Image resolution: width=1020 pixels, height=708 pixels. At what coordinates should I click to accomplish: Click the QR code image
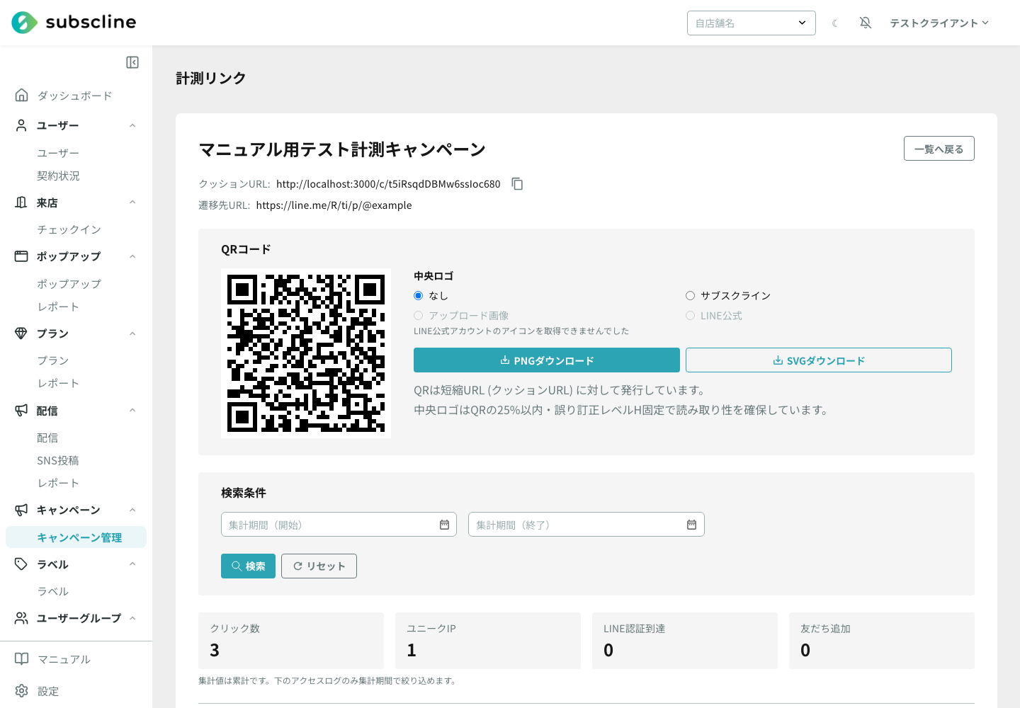(x=306, y=353)
